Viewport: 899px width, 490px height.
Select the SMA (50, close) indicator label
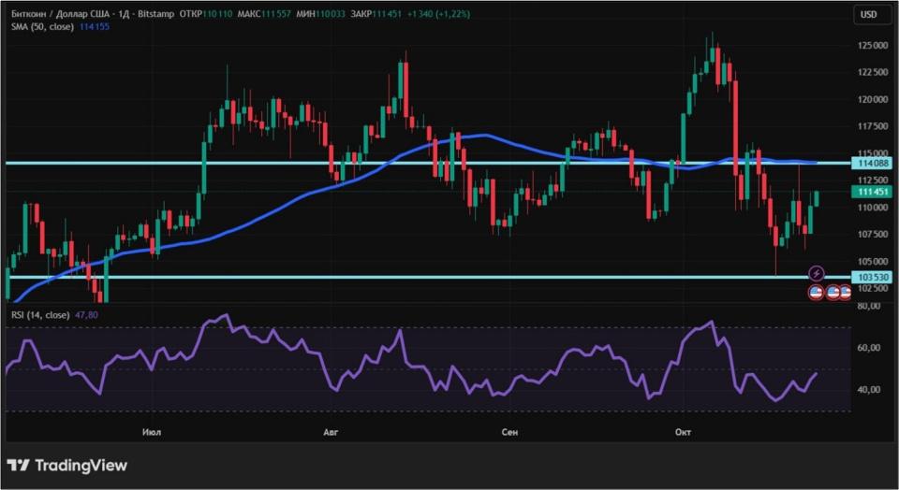pyautogui.click(x=41, y=26)
